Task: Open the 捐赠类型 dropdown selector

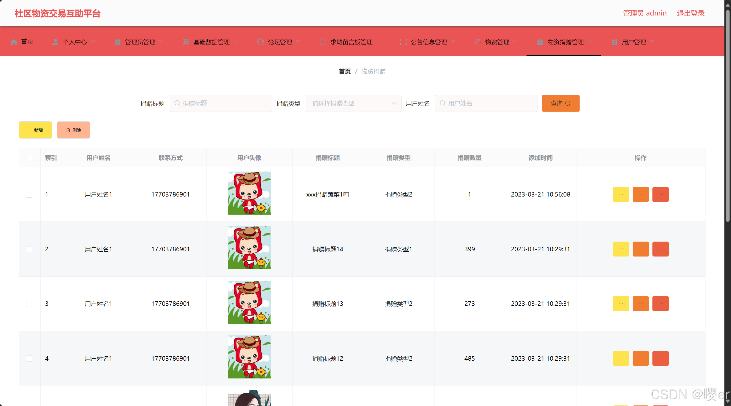Action: [x=353, y=103]
